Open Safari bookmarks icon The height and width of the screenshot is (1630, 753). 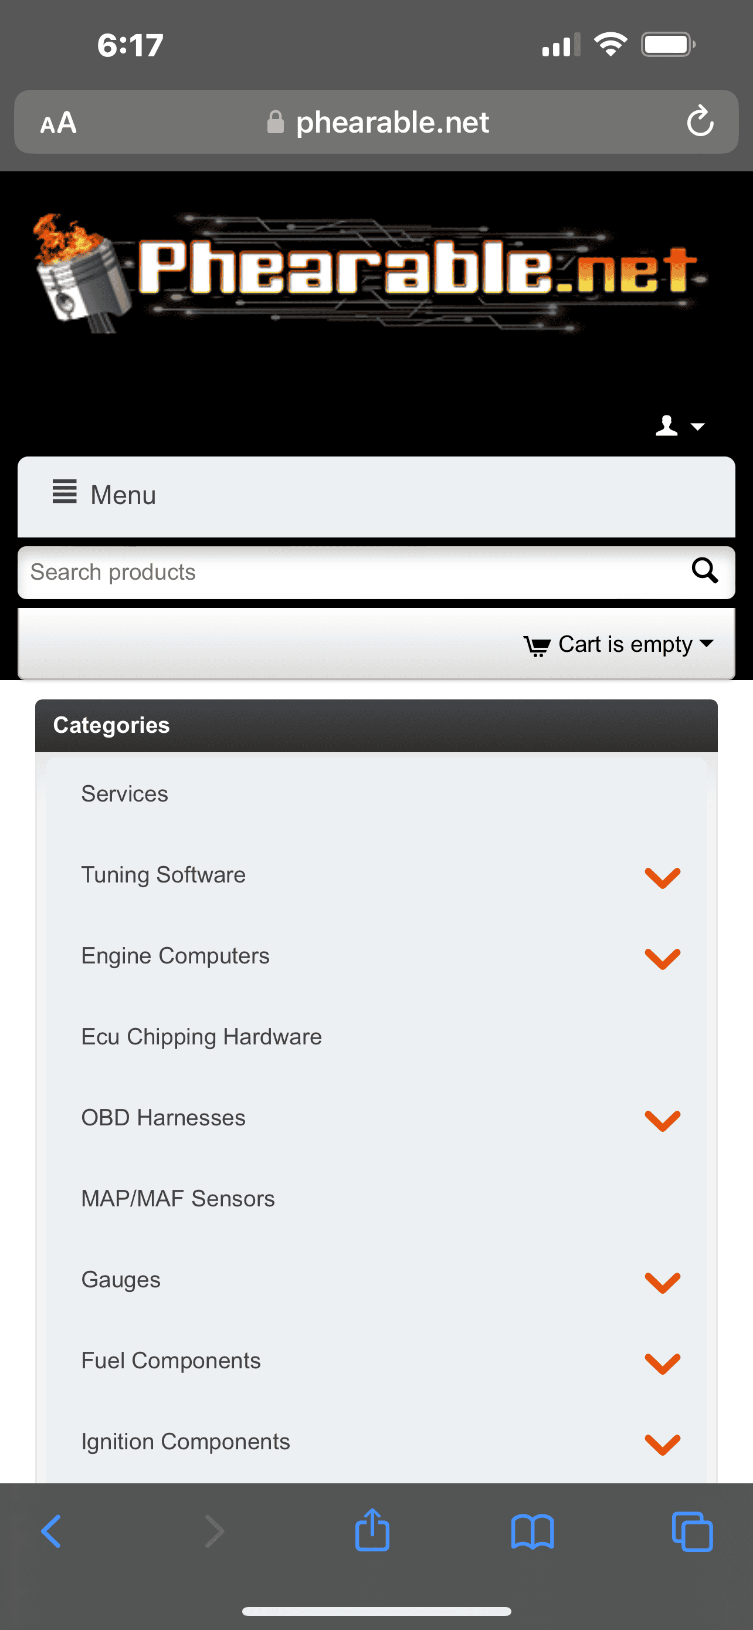532,1532
